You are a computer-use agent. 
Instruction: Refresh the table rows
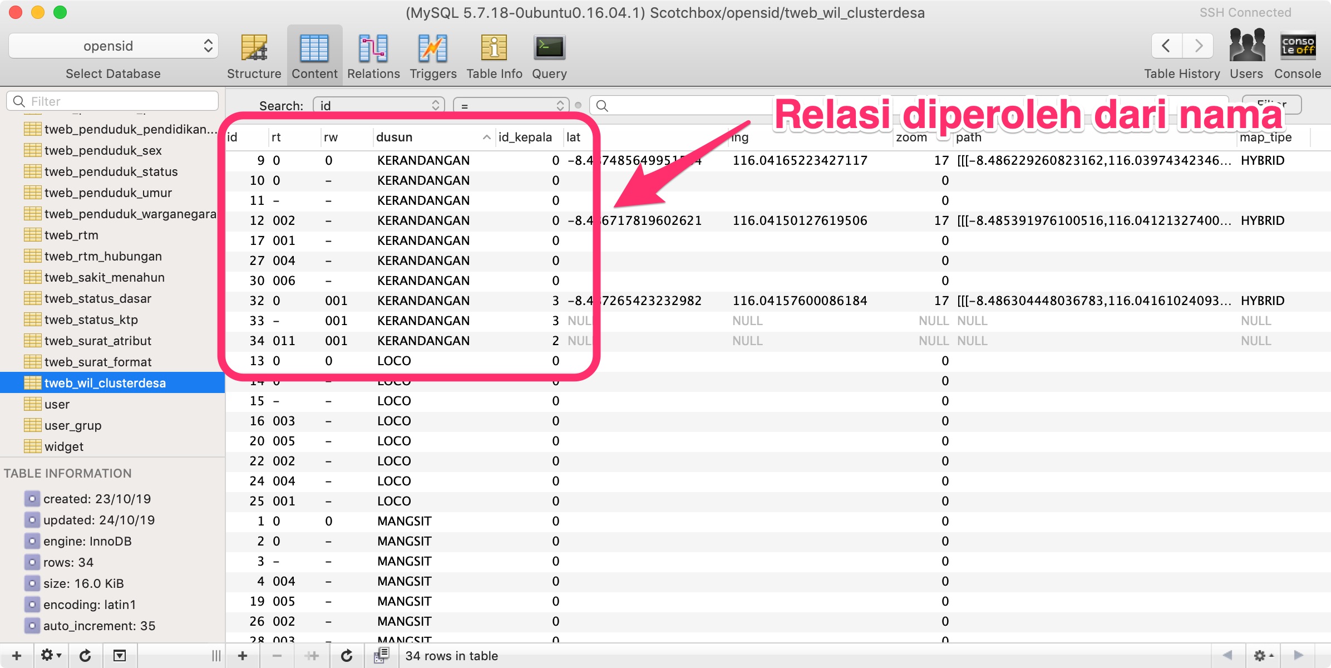coord(347,655)
